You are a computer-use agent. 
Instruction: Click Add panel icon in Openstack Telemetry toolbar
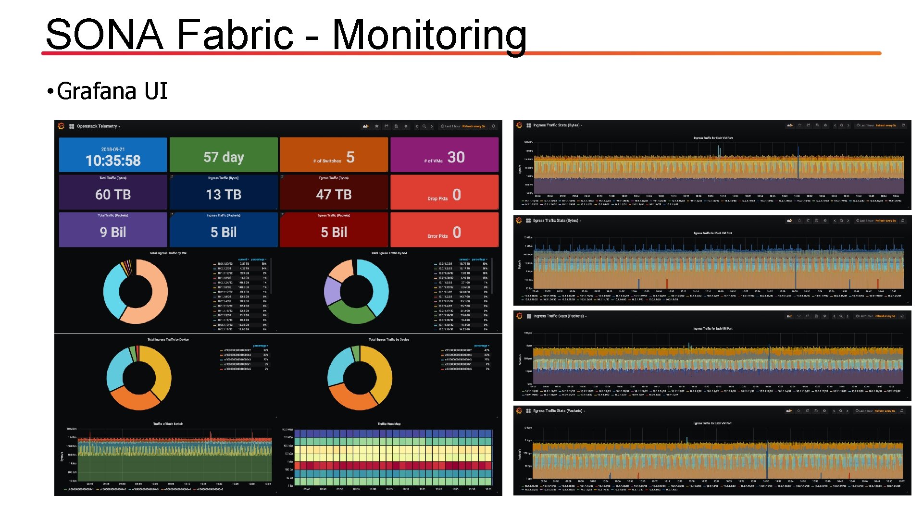click(366, 126)
